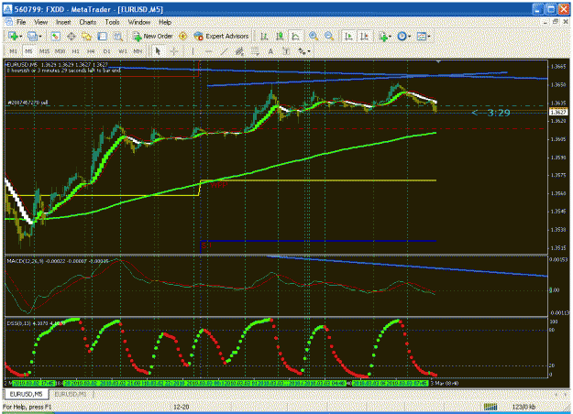Select the M30 timeframe
Image resolution: width=573 pixels, height=414 pixels.
point(60,51)
